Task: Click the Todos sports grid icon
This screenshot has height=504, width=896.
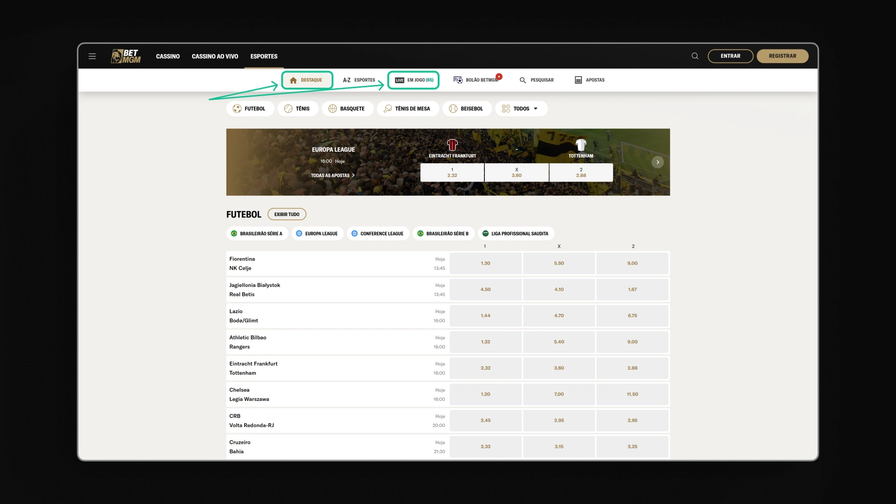Action: [506, 109]
